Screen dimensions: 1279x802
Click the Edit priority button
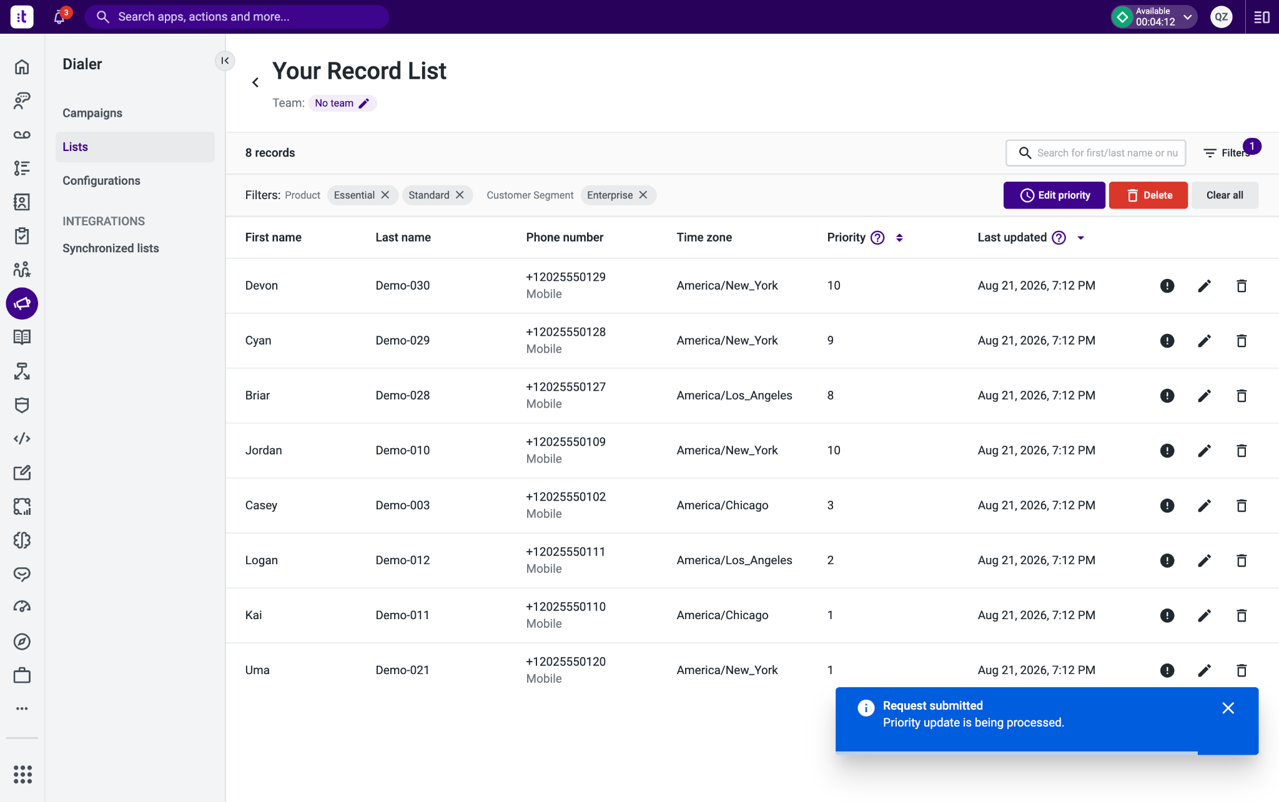(1054, 195)
